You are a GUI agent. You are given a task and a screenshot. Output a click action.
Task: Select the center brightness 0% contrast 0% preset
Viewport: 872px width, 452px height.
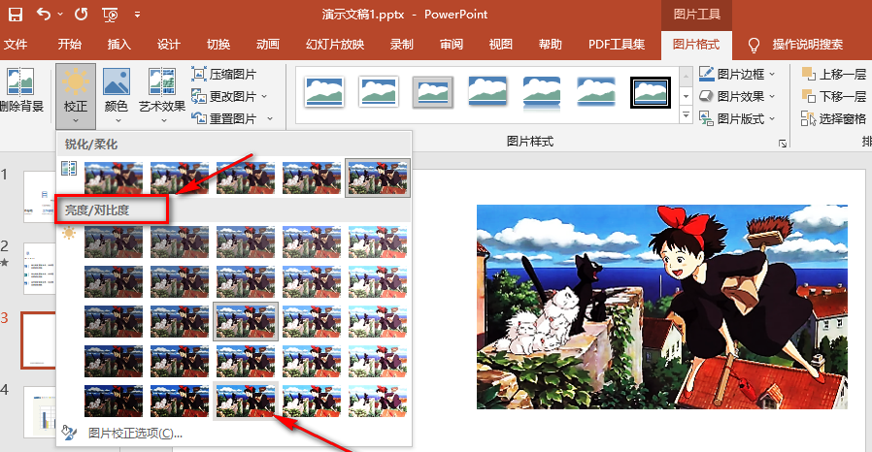[x=246, y=321]
